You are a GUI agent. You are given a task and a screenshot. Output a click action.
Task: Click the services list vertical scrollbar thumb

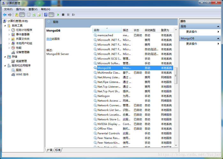[x=176, y=76]
